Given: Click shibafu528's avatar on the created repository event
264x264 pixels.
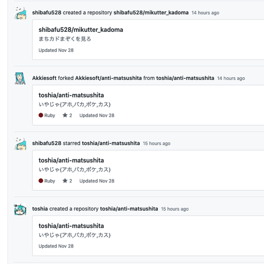Looking at the screenshot, I should click(20, 13).
